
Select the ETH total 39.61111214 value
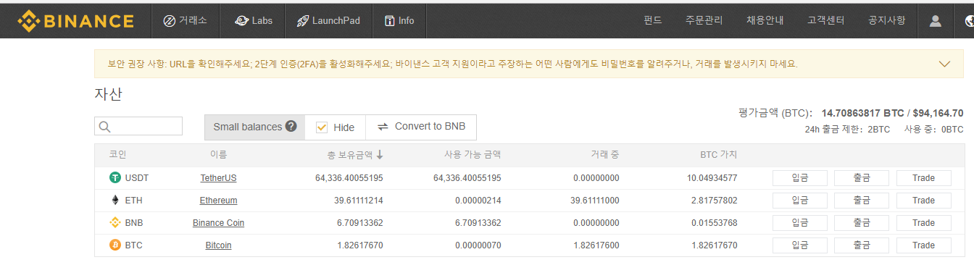click(359, 201)
